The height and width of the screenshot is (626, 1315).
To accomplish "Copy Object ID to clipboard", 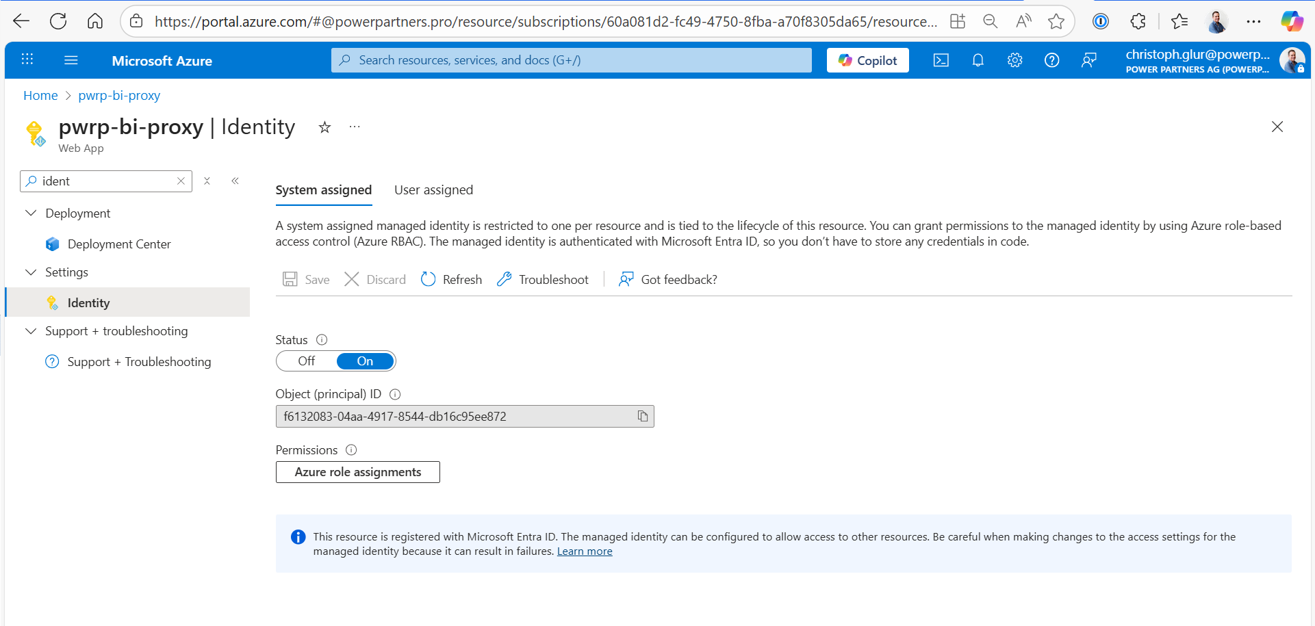I will pos(643,417).
